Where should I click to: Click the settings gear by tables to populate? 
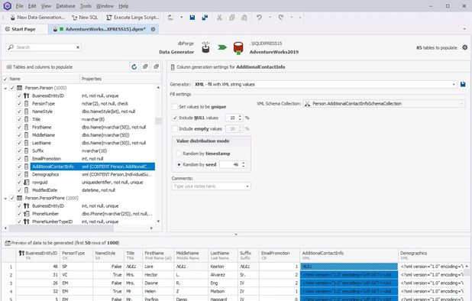pyautogui.click(x=465, y=47)
